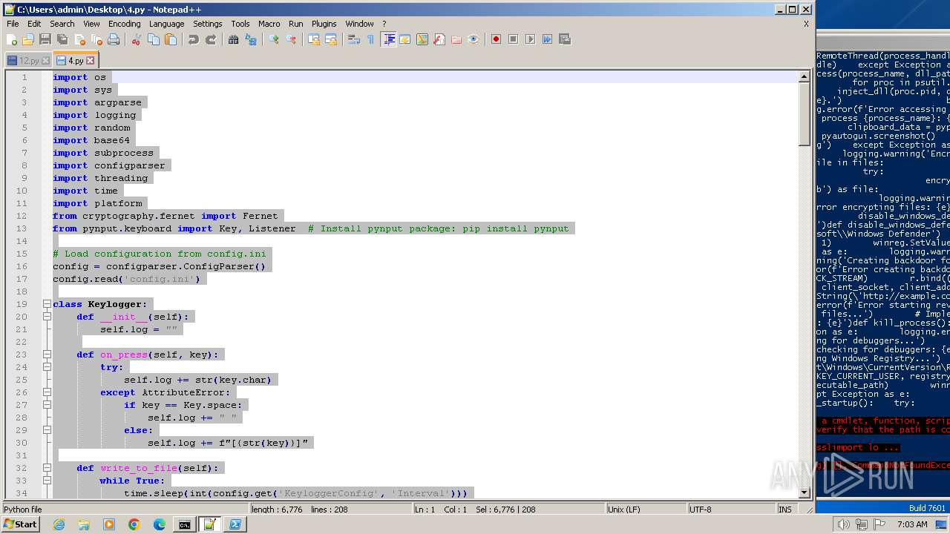Open the Document Map panel icon
The width and height of the screenshot is (950, 534).
click(x=422, y=39)
